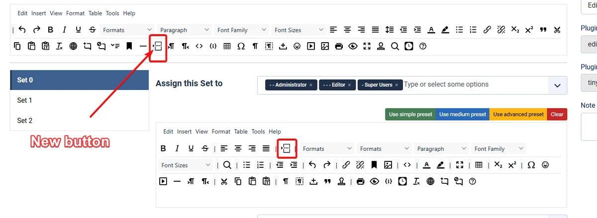The height and width of the screenshot is (218, 597).
Task: Toggle Strikethrough in the top preview toolbar
Action: tap(92, 30)
